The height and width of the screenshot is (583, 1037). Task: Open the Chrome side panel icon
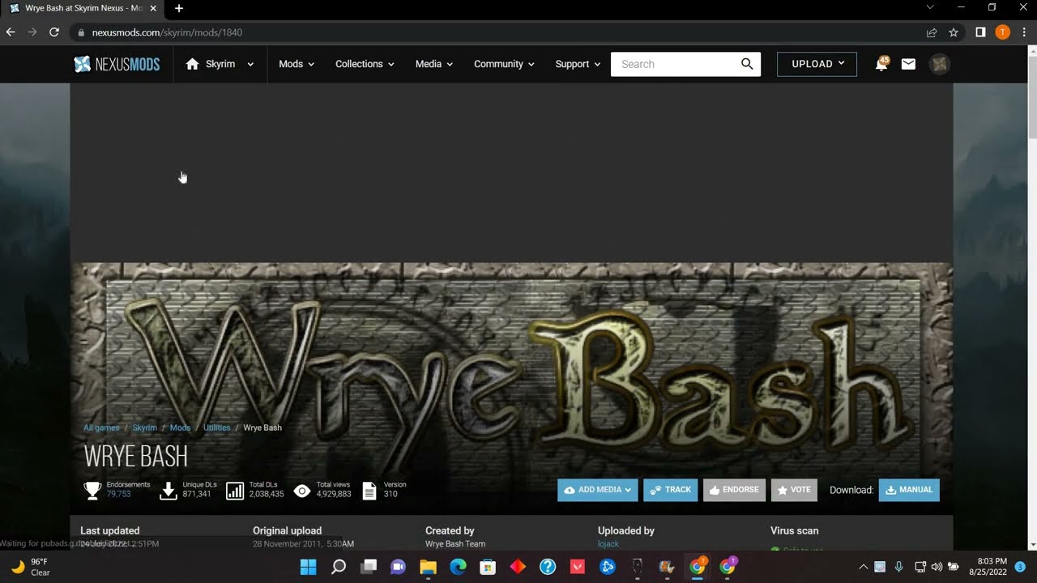[x=980, y=32]
